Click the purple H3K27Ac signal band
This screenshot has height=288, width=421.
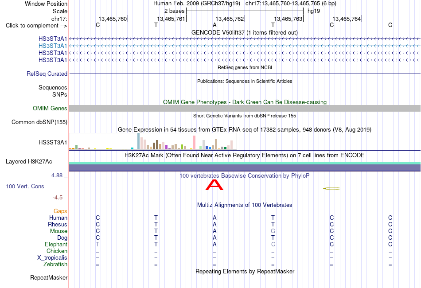click(x=245, y=168)
